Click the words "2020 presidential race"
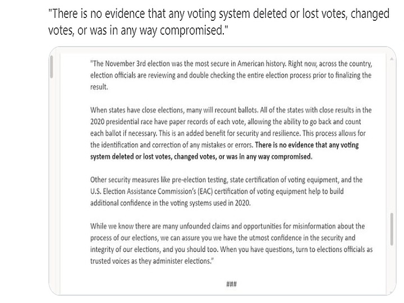404x303 pixels. click(127, 121)
